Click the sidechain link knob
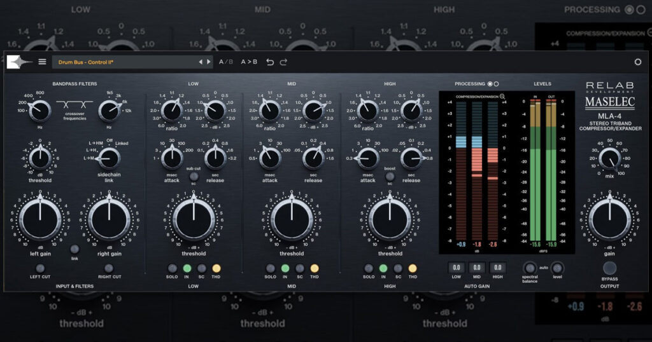 109,158
